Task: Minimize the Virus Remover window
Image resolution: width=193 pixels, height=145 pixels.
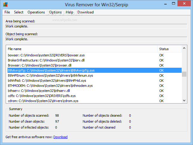Action: pos(165,4)
